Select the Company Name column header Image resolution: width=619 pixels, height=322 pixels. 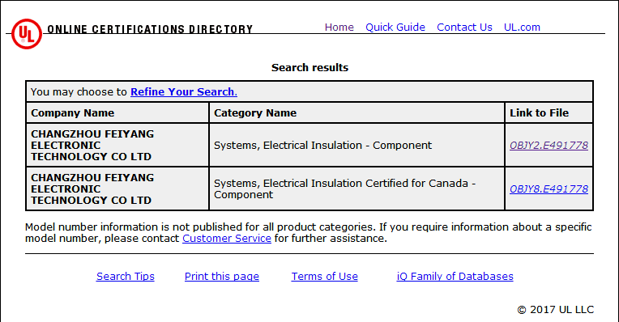tap(117, 112)
